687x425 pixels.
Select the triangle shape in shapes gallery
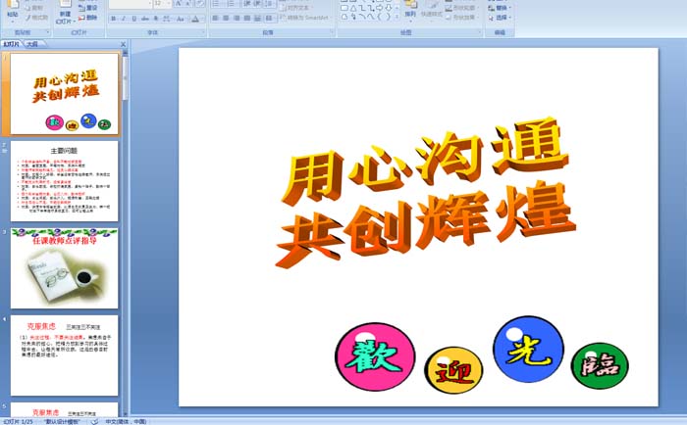click(x=352, y=8)
